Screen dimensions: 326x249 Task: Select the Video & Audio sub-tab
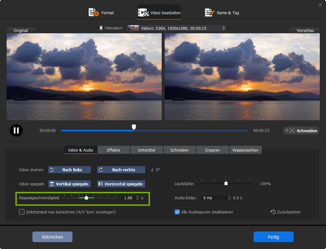click(x=81, y=150)
